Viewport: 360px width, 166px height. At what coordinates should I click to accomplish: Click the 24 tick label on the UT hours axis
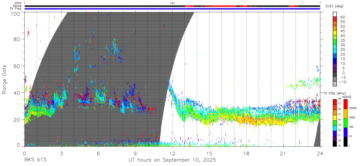(320, 153)
